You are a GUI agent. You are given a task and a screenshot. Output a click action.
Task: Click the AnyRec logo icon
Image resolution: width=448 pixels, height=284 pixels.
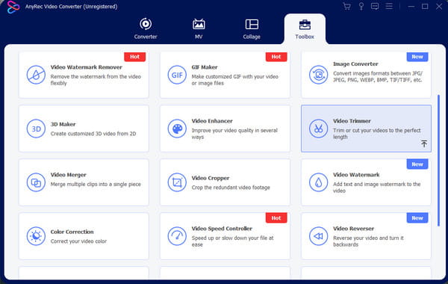point(13,7)
